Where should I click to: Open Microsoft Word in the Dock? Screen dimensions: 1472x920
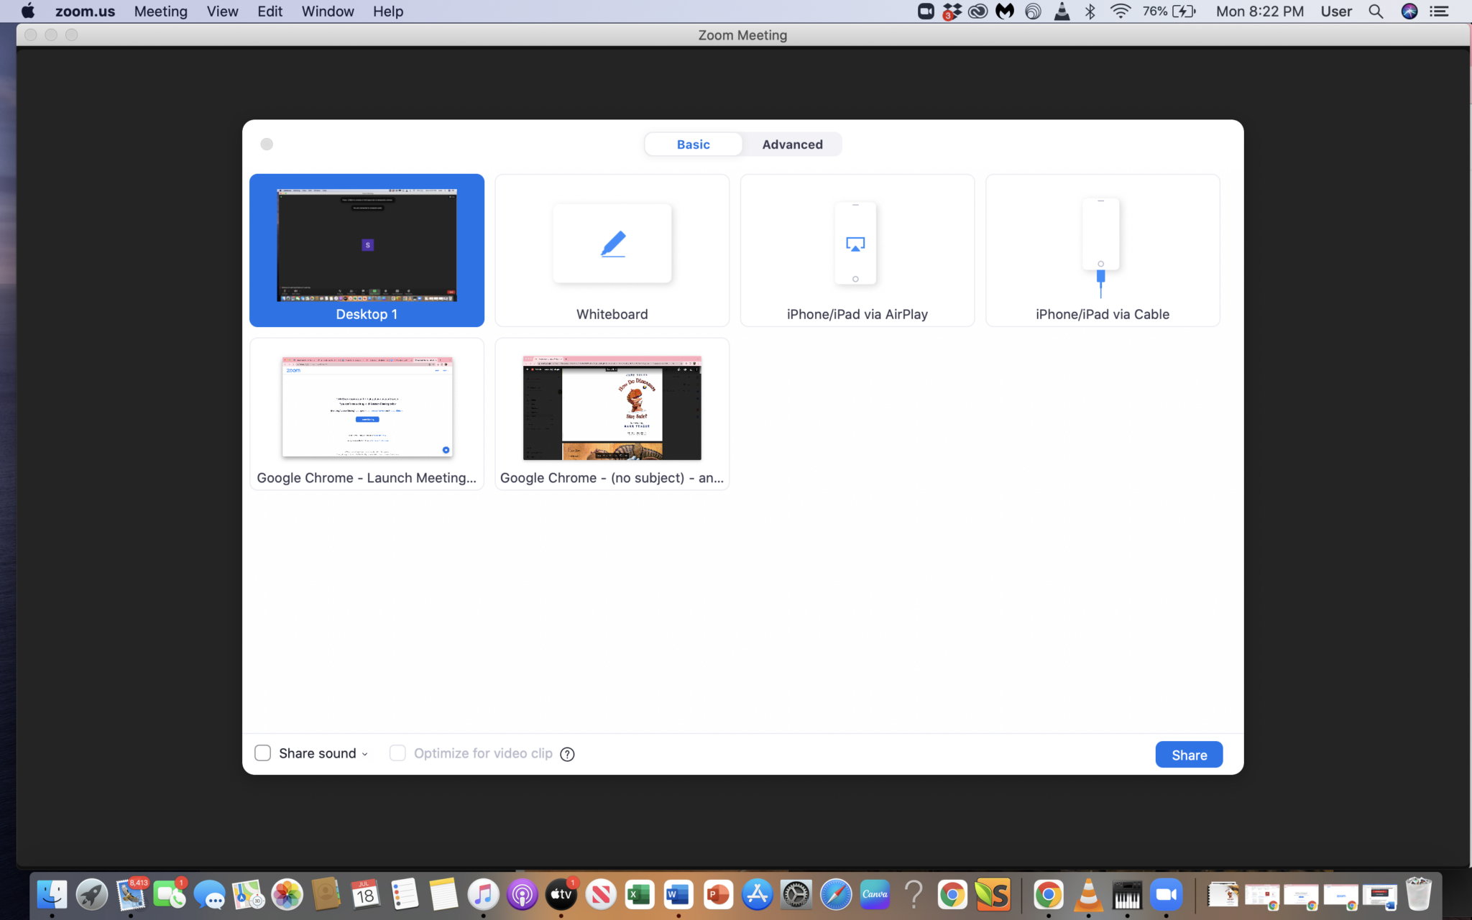[678, 895]
